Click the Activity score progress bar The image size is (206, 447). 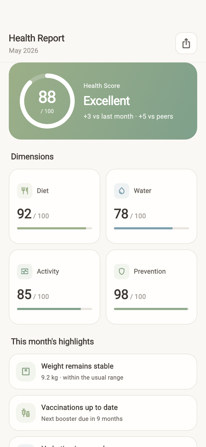[x=54, y=309]
